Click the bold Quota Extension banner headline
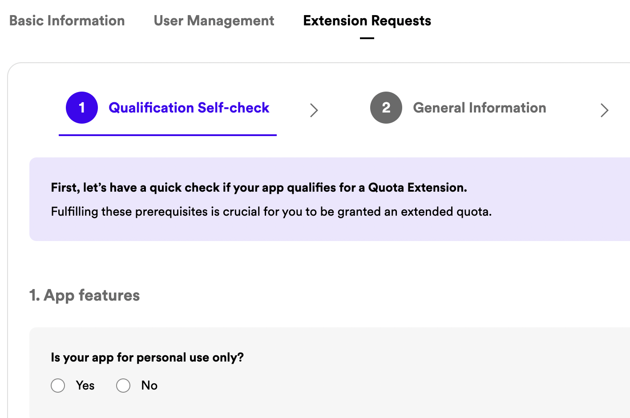The image size is (630, 418). click(259, 188)
